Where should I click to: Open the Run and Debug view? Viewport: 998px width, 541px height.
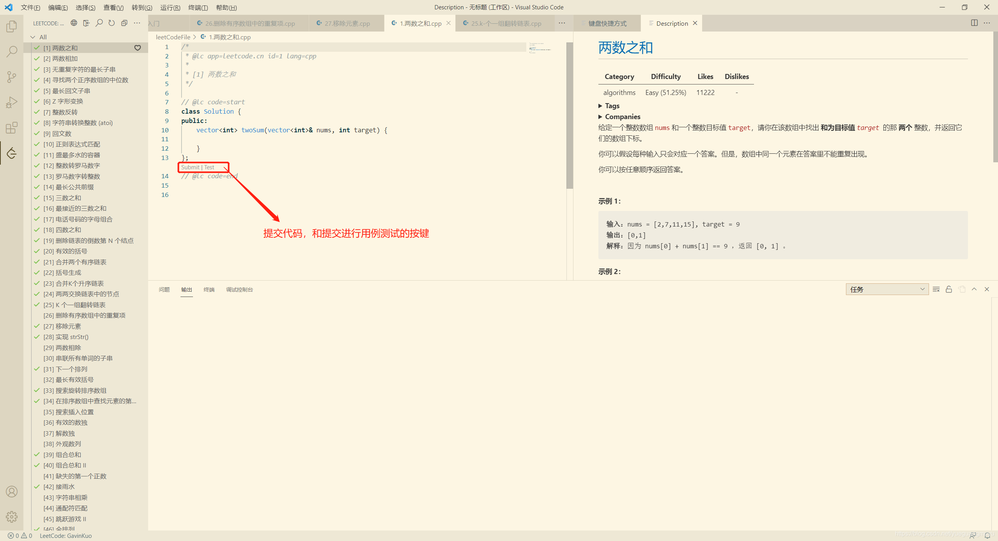(12, 102)
